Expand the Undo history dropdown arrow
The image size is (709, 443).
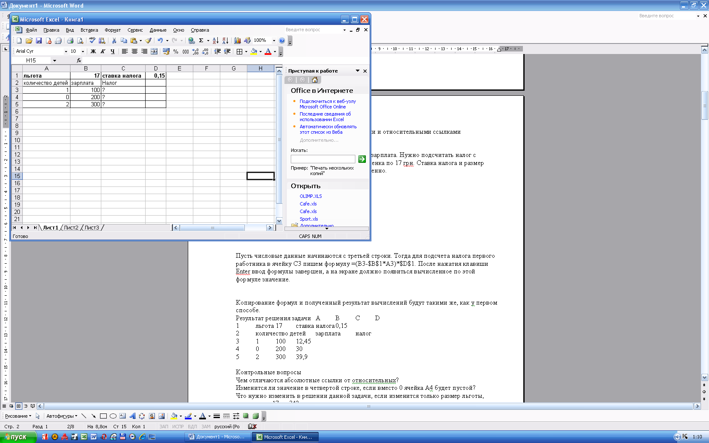pos(167,41)
